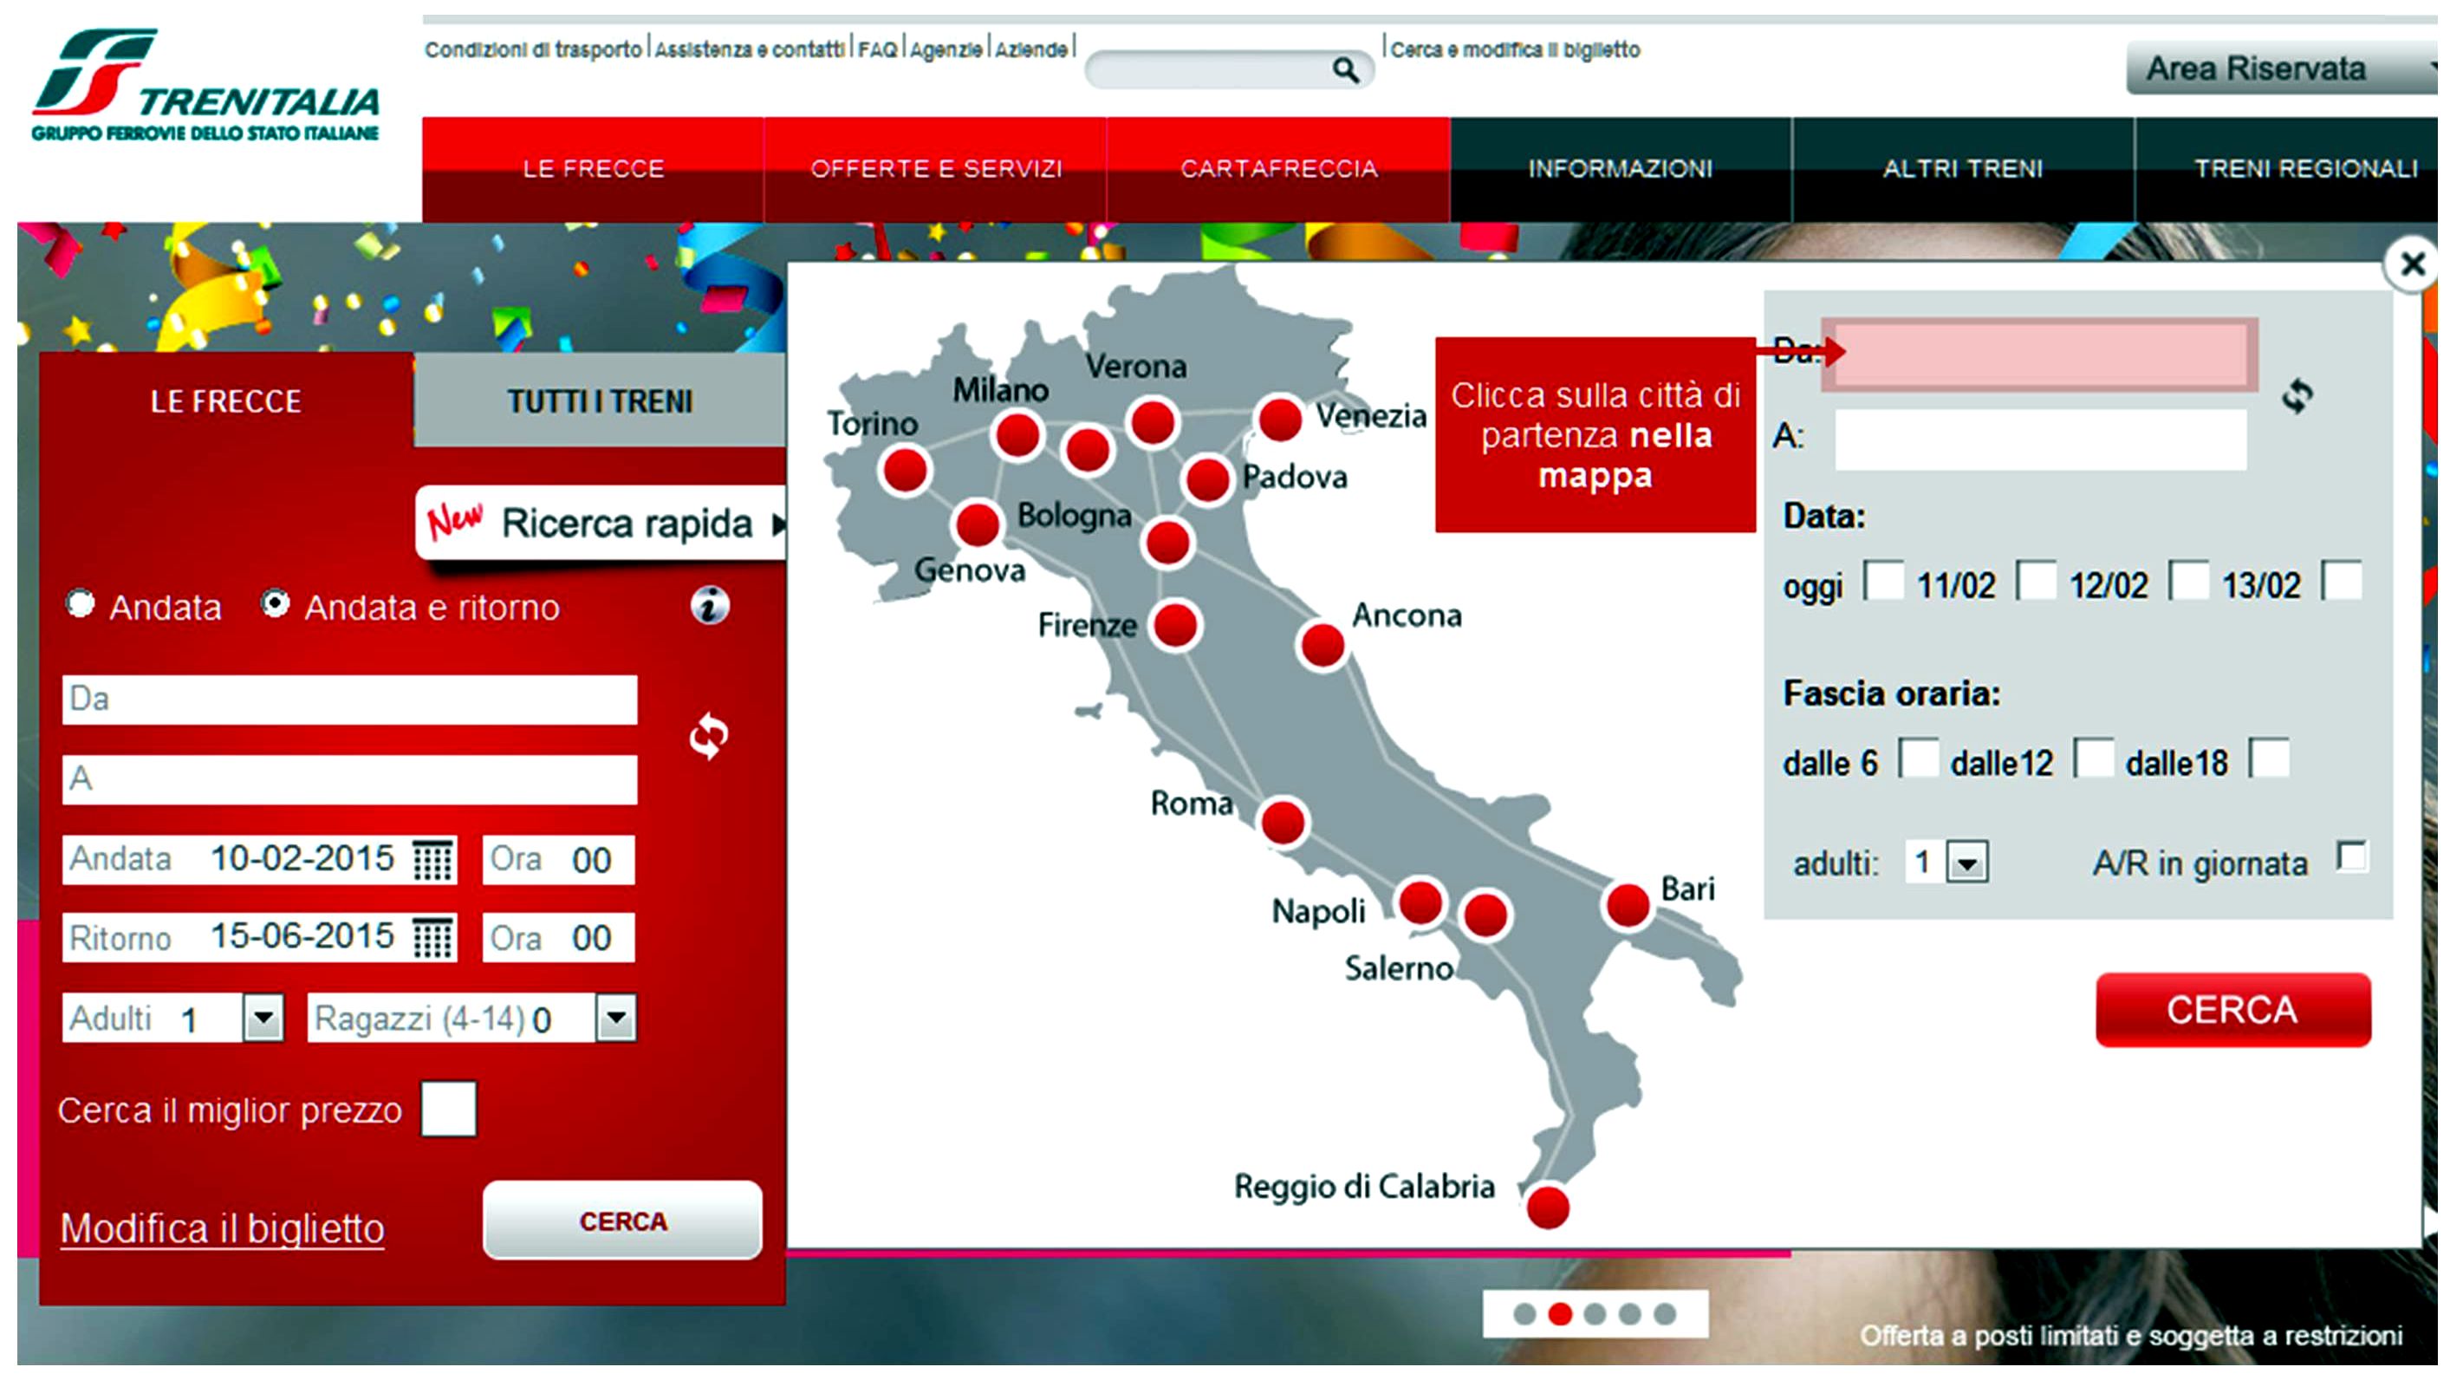The width and height of the screenshot is (2450, 1380).
Task: Tick the dalle 6 time slot checkbox
Action: (1919, 758)
